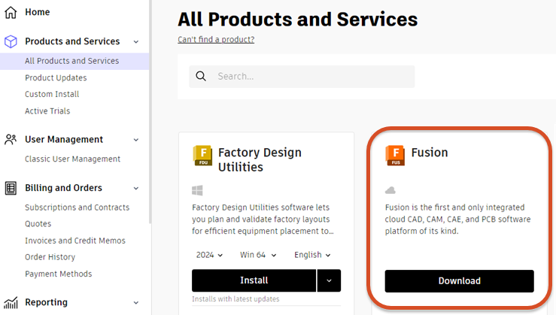556x315 pixels.
Task: Toggle the Reporting section chevron
Action: pos(136,303)
